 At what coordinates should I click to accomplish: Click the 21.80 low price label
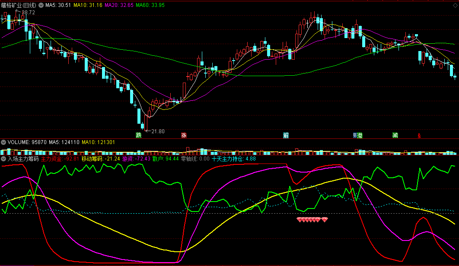point(158,131)
